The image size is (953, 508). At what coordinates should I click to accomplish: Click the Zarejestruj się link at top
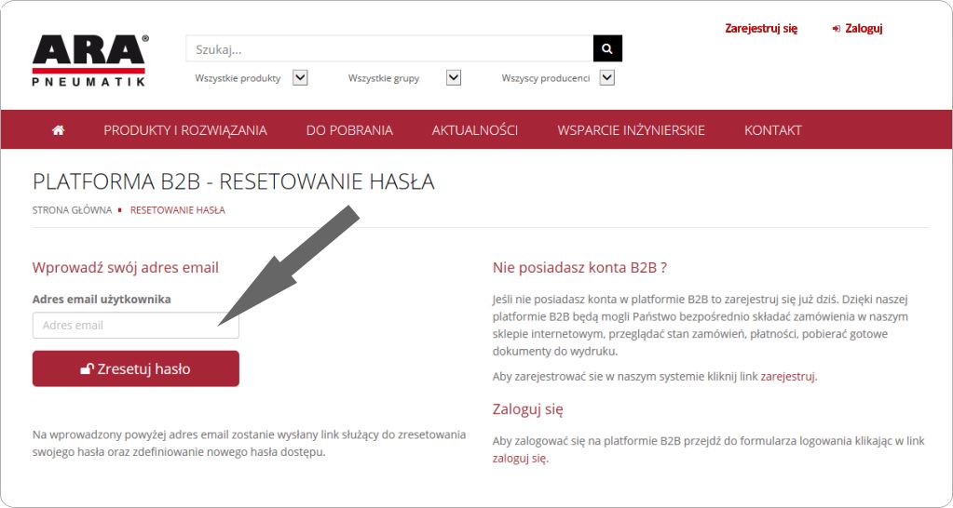pos(761,29)
